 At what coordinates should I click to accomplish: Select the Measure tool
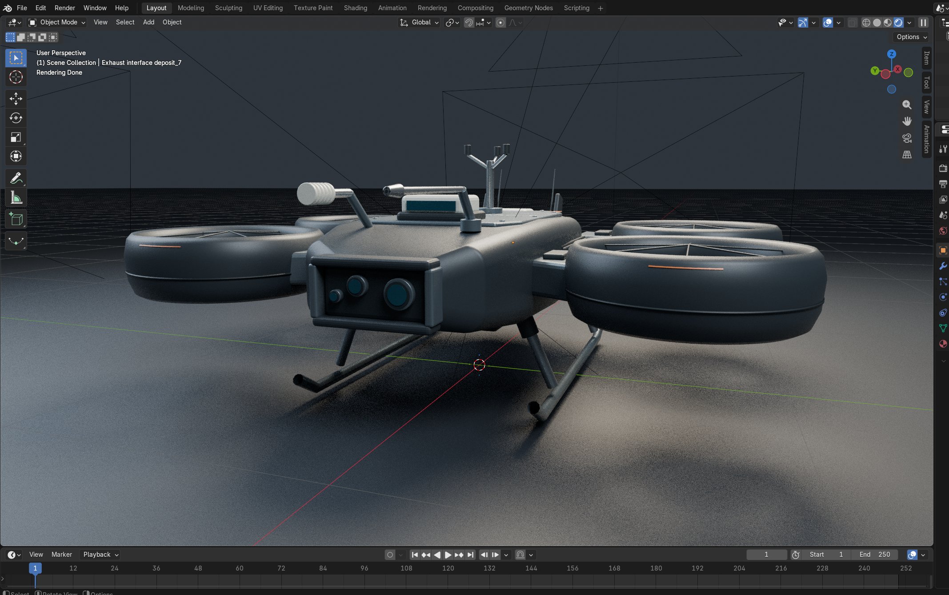(x=16, y=197)
